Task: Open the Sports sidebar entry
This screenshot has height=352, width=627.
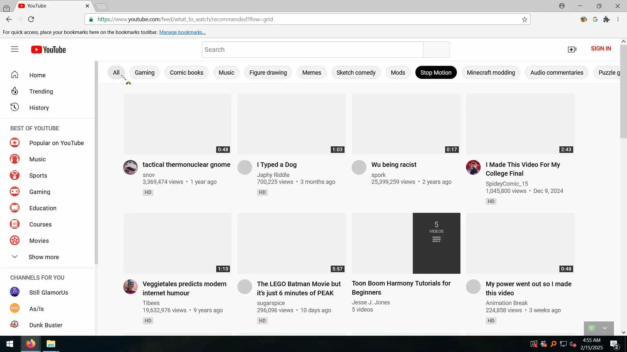Action: coord(38,175)
